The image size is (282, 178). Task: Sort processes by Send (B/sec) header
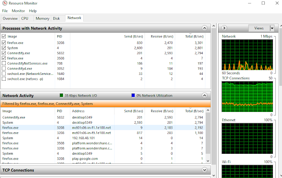(x=133, y=36)
